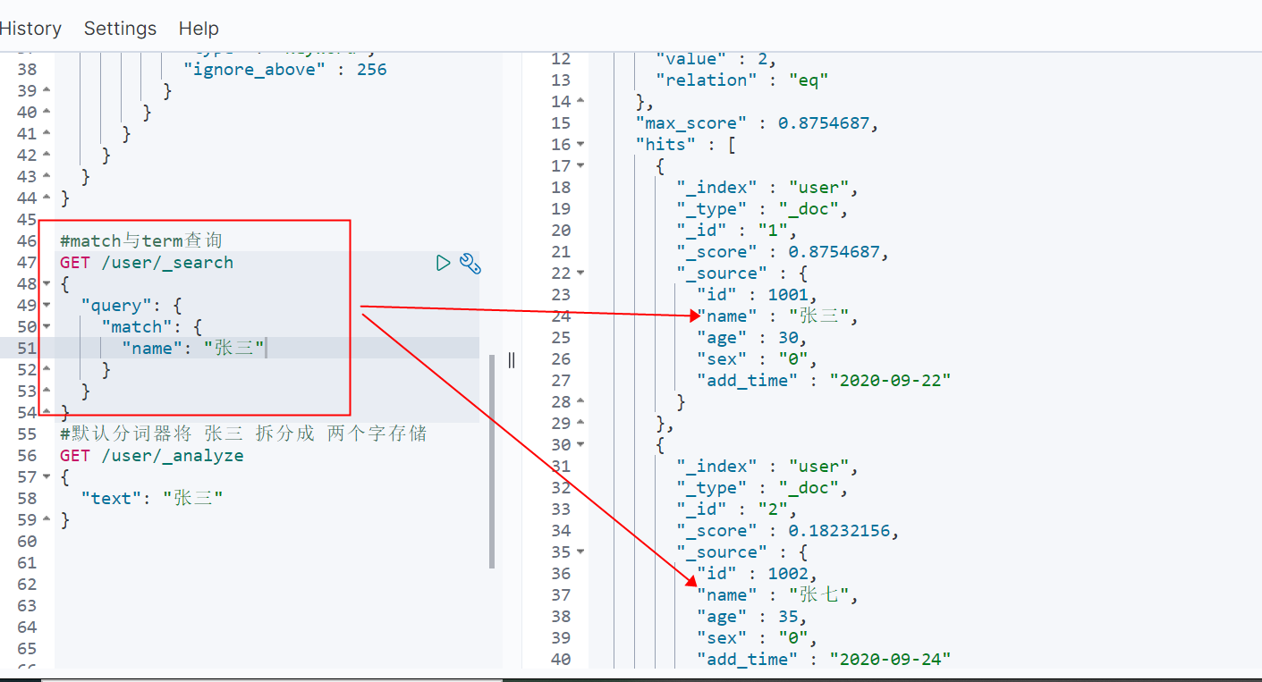Open the wrench request options menu
The image size is (1262, 682).
(x=470, y=263)
